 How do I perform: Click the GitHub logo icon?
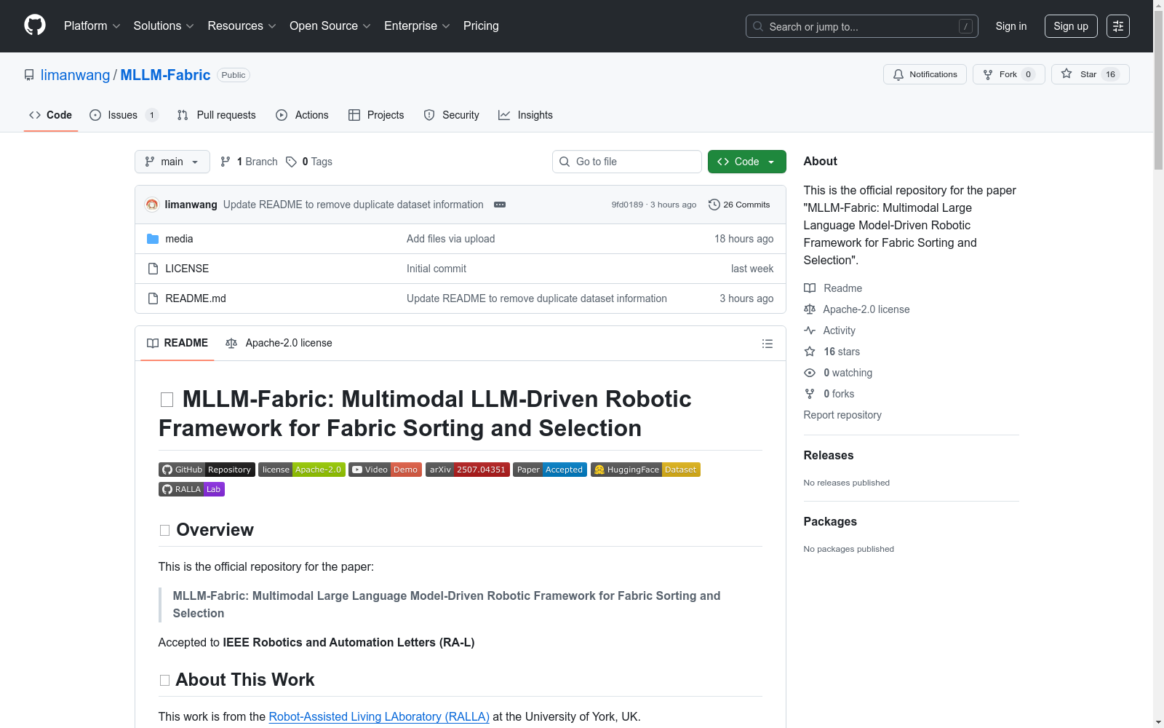35,25
